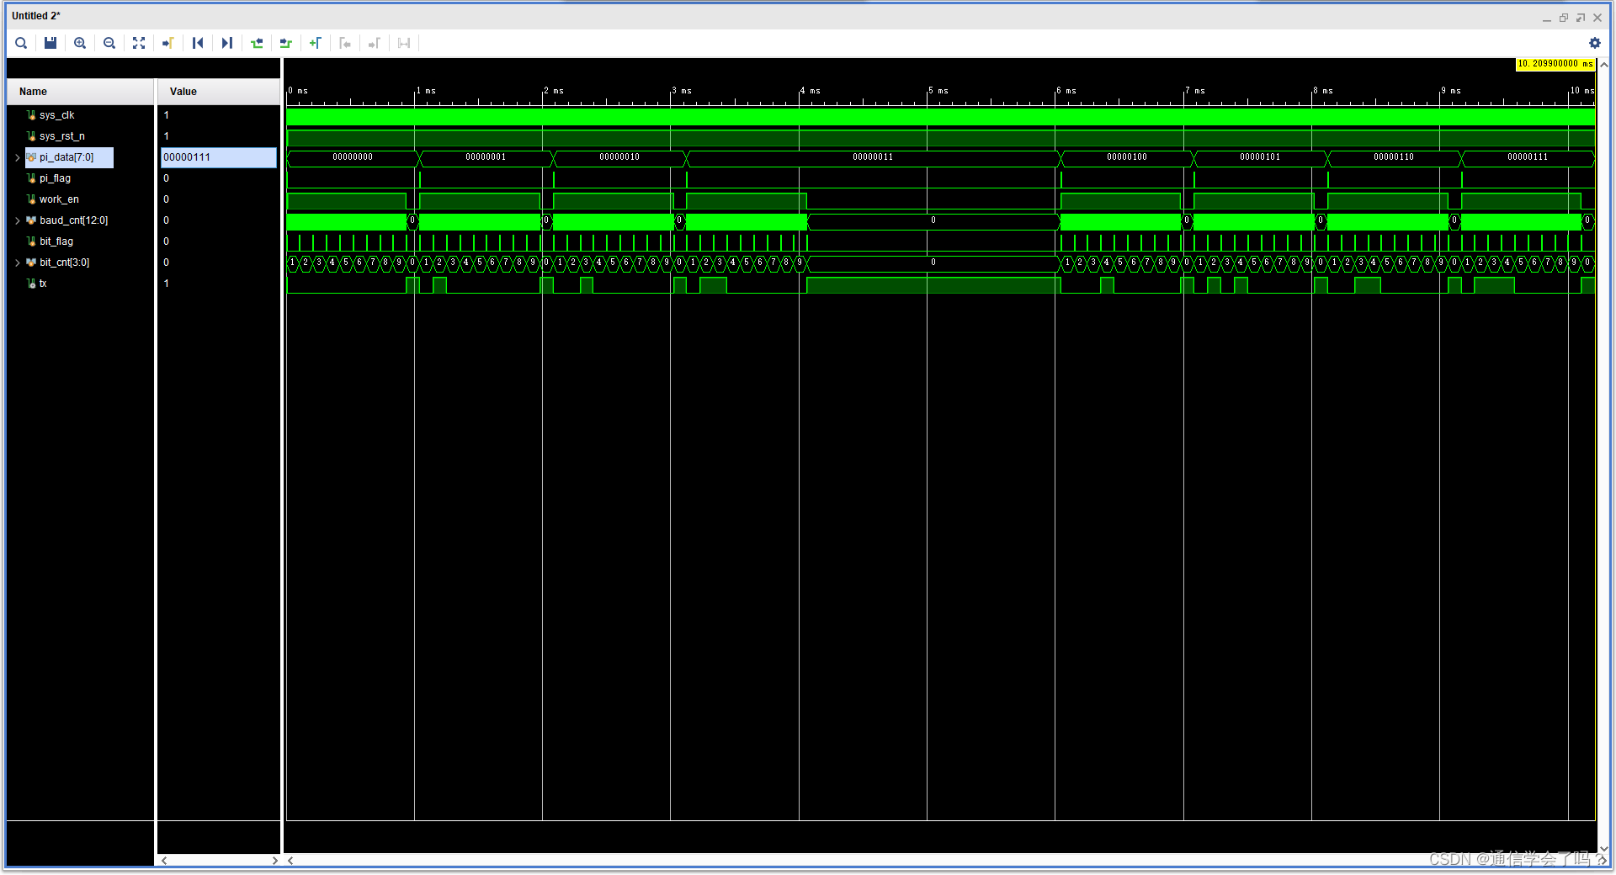The width and height of the screenshot is (1616, 875).
Task: Select the Untitled 2* tab
Action: click(x=36, y=16)
